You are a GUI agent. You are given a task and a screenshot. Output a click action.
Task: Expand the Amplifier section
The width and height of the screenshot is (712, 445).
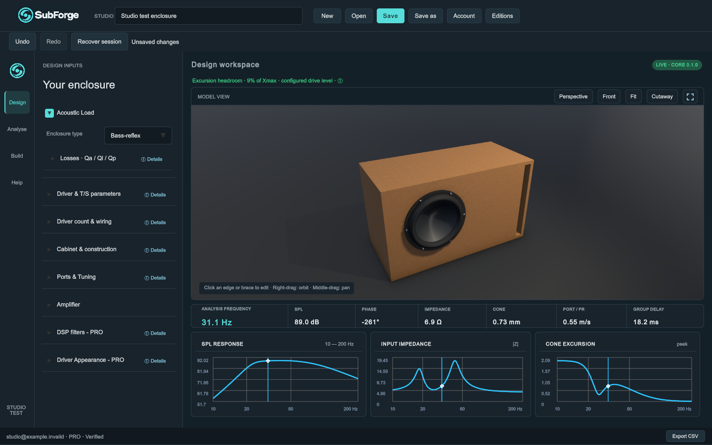pos(68,305)
